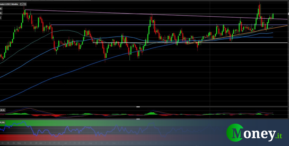
Task: Click 'May' on the date axis
Action: pos(19,143)
